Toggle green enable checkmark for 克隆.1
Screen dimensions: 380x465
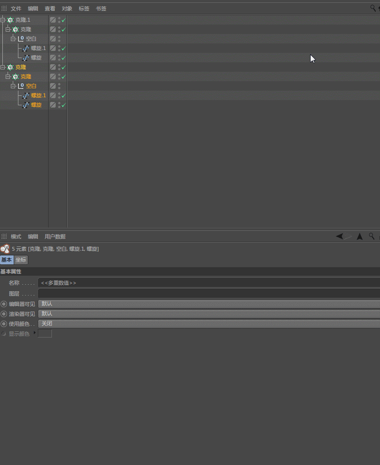(64, 20)
